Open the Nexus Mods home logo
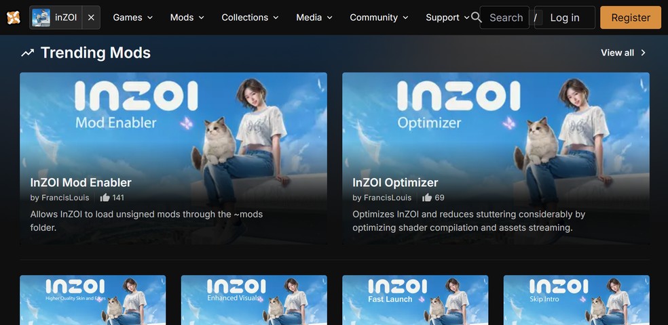The image size is (668, 325). 13,18
